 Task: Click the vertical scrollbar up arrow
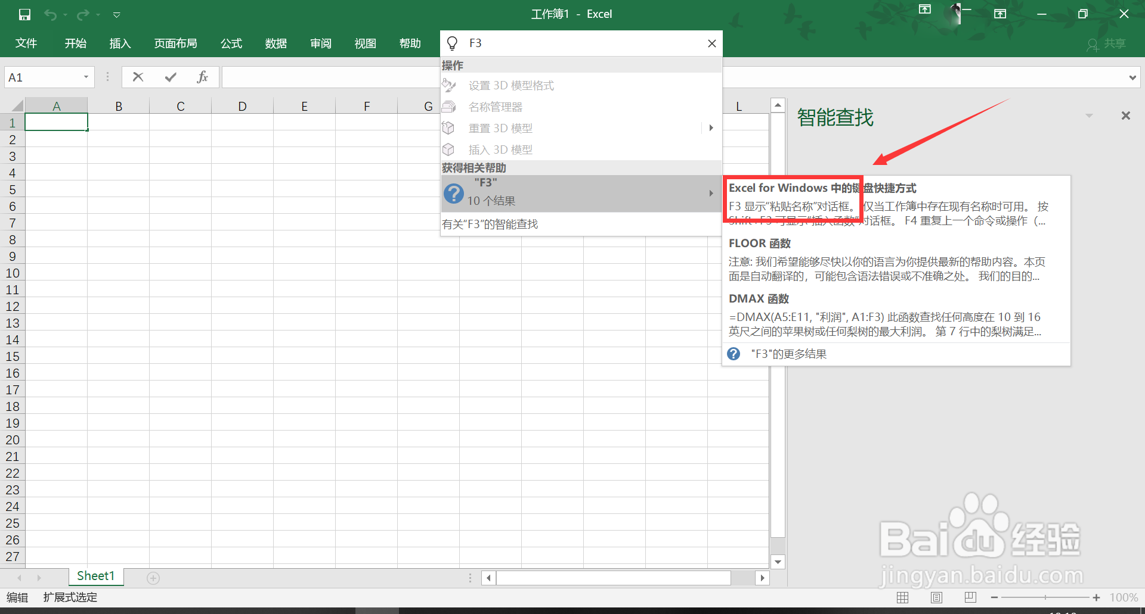(x=778, y=105)
